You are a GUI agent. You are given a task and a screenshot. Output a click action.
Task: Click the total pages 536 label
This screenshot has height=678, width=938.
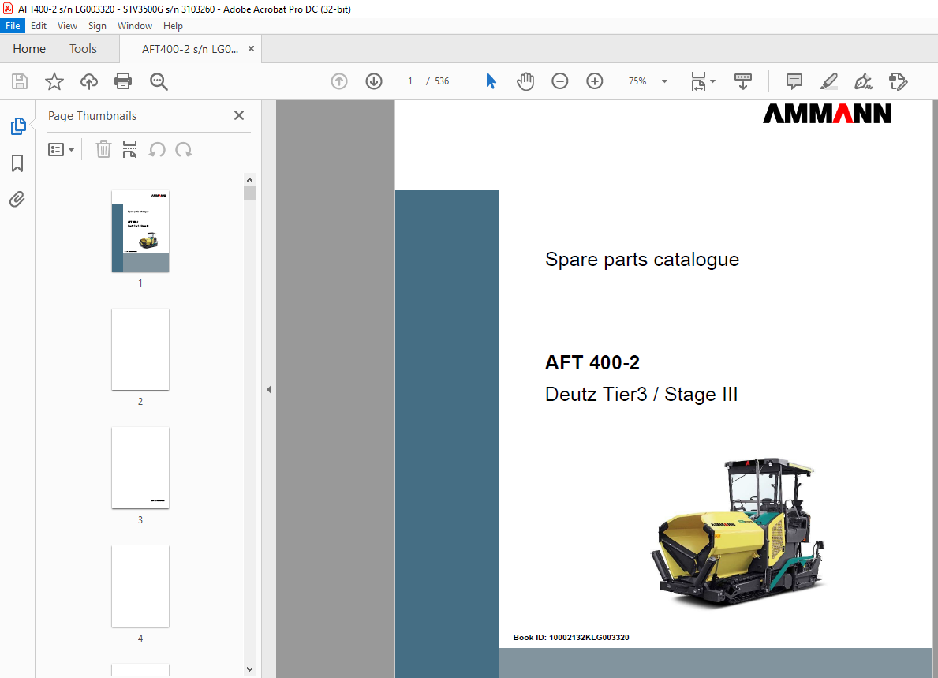coord(442,81)
